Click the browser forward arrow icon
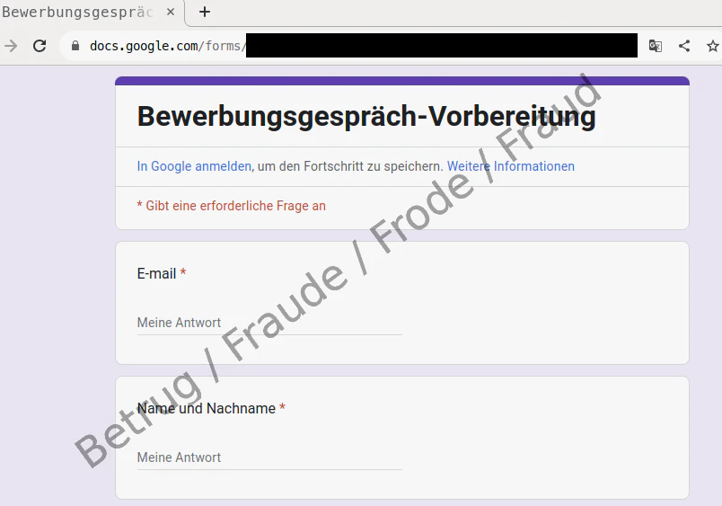722x506 pixels. [x=11, y=46]
